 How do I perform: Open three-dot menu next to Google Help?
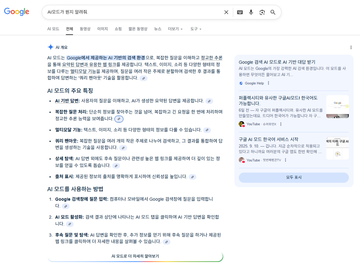tap(269, 83)
